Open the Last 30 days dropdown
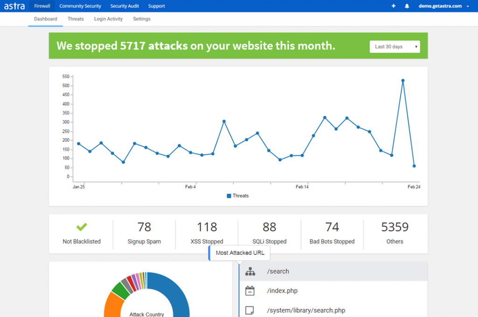This screenshot has height=317, width=478. pyautogui.click(x=394, y=46)
